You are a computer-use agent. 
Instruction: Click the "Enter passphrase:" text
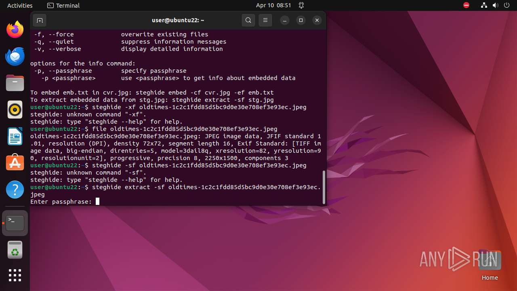pyautogui.click(x=61, y=202)
